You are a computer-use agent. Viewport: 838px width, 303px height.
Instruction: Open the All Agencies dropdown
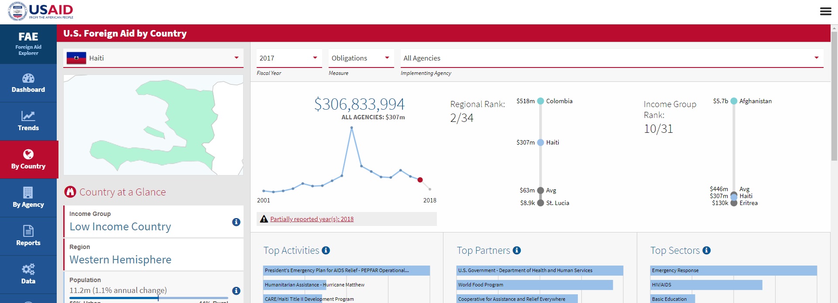[x=612, y=58]
